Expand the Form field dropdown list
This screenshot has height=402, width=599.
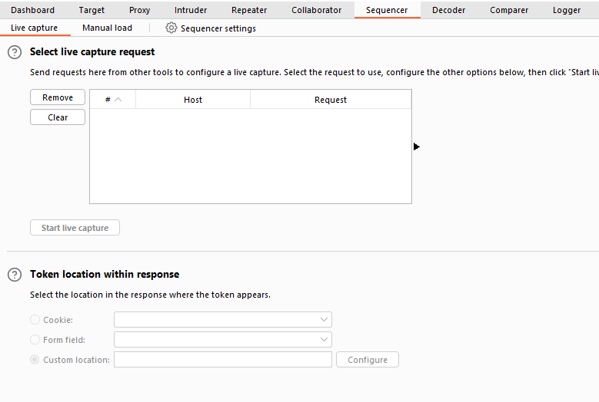click(x=324, y=340)
